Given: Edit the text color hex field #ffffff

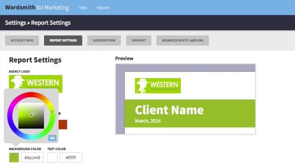Looking at the screenshot, I should coord(71,158).
